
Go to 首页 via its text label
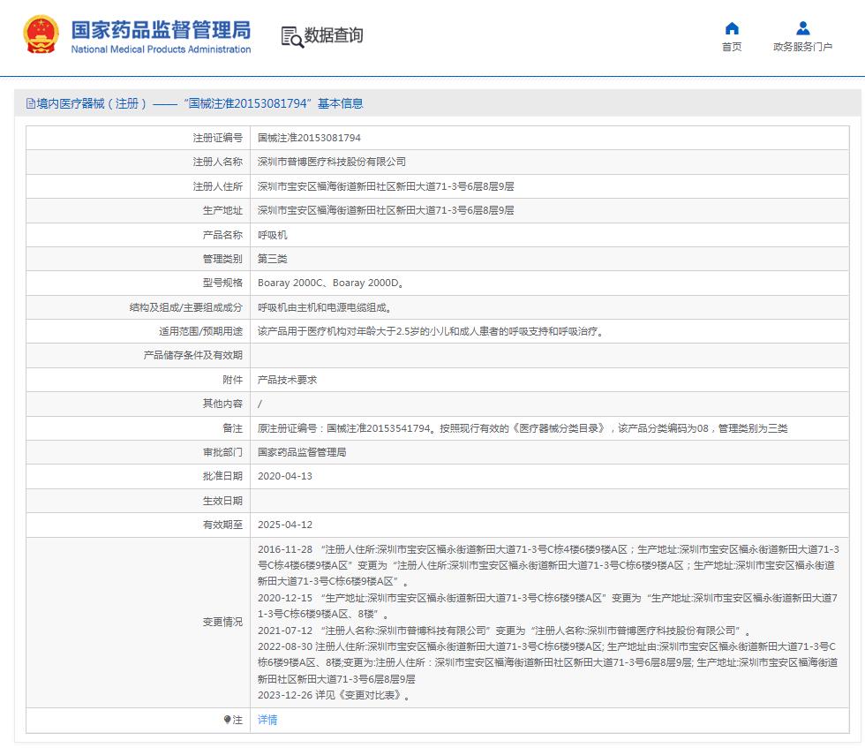[x=732, y=48]
